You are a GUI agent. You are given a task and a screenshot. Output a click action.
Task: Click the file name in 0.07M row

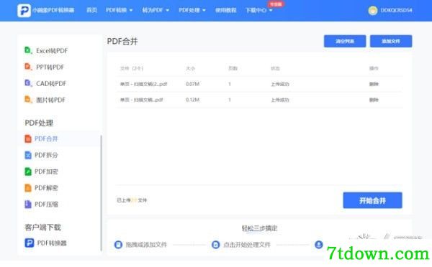click(x=143, y=84)
